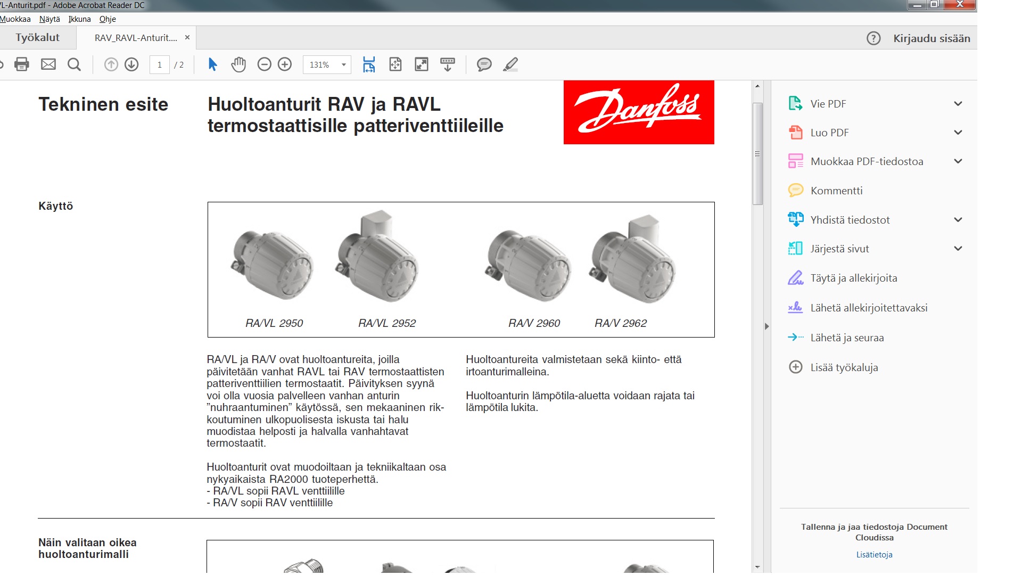Select the hand pan tool

pos(238,64)
